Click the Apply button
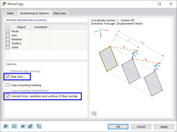This screenshot has width=177, height=132. tap(164, 127)
